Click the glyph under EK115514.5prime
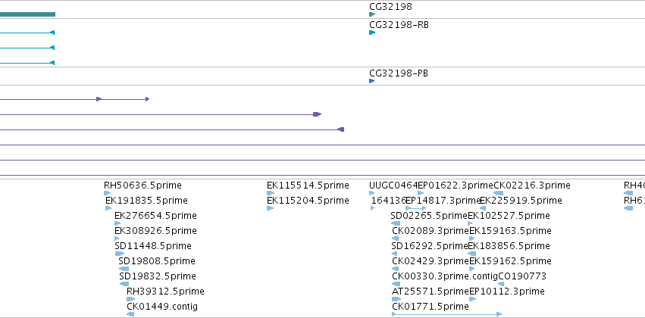This screenshot has height=318, width=645. [x=271, y=193]
